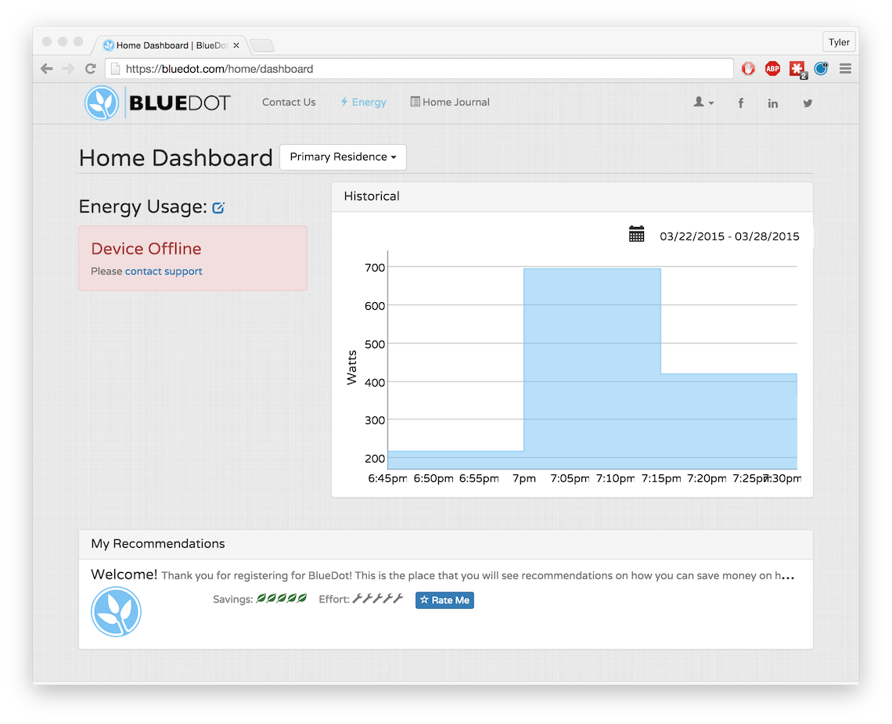Open the Chrome hamburger menu
Viewport: 892px width, 724px height.
[845, 69]
